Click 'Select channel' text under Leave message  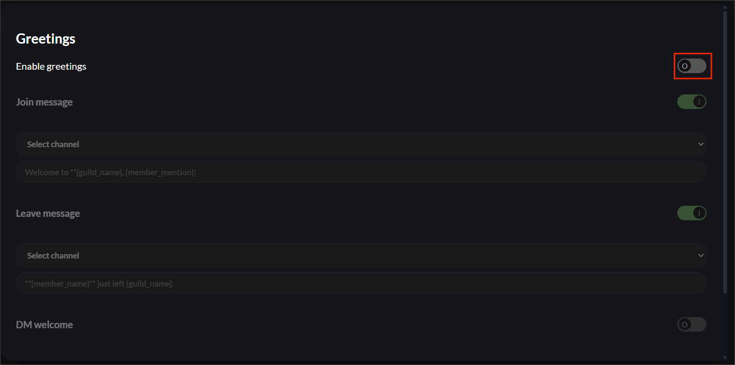53,256
